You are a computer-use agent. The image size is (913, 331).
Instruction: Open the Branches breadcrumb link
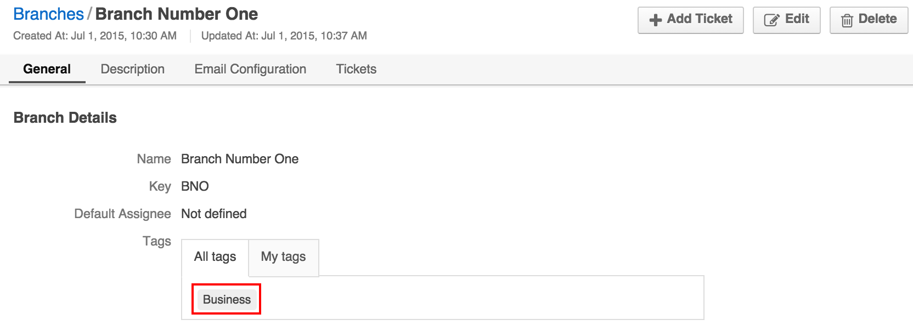coord(48,14)
